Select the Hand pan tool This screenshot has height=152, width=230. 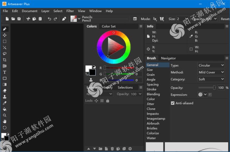pyautogui.click(x=5, y=122)
